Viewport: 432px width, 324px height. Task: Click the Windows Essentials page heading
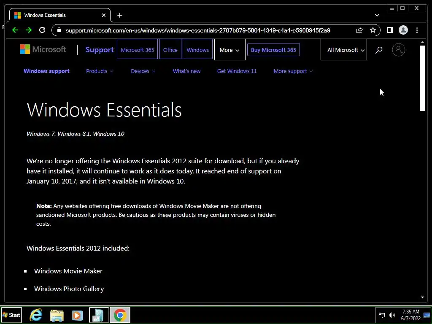tap(104, 110)
